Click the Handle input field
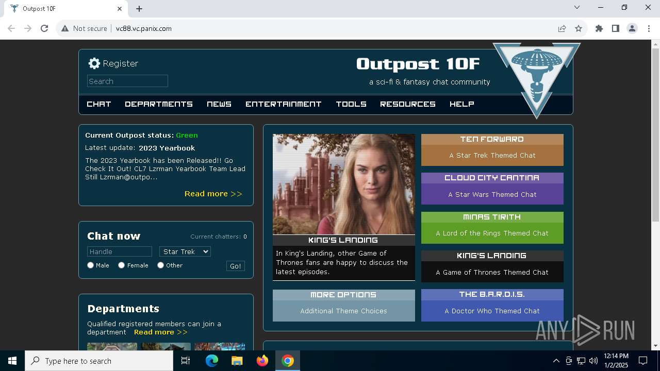Image resolution: width=660 pixels, height=371 pixels. (x=120, y=251)
